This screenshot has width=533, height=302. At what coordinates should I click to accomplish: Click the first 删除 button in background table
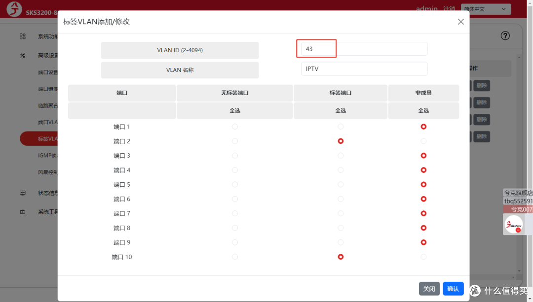481,86
